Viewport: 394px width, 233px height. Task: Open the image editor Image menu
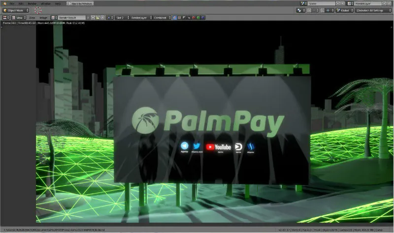click(x=43, y=18)
